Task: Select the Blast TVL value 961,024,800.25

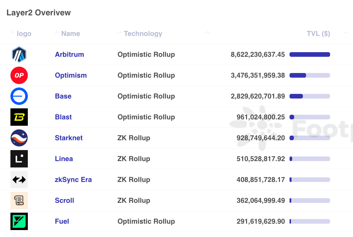Action: pyautogui.click(x=261, y=117)
